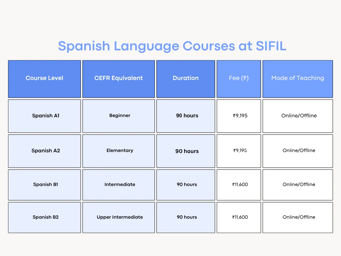Select the Spanish B2 cell

46,217
